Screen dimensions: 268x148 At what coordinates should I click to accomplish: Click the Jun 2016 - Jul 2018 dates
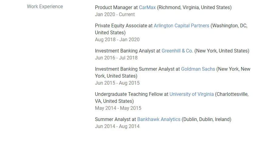pos(116,58)
